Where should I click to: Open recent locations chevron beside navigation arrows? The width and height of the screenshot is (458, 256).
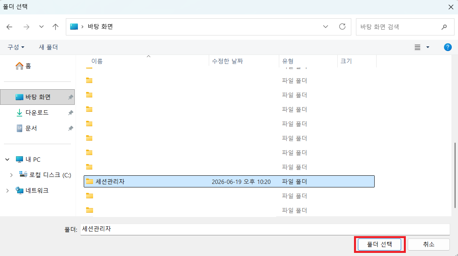point(41,26)
